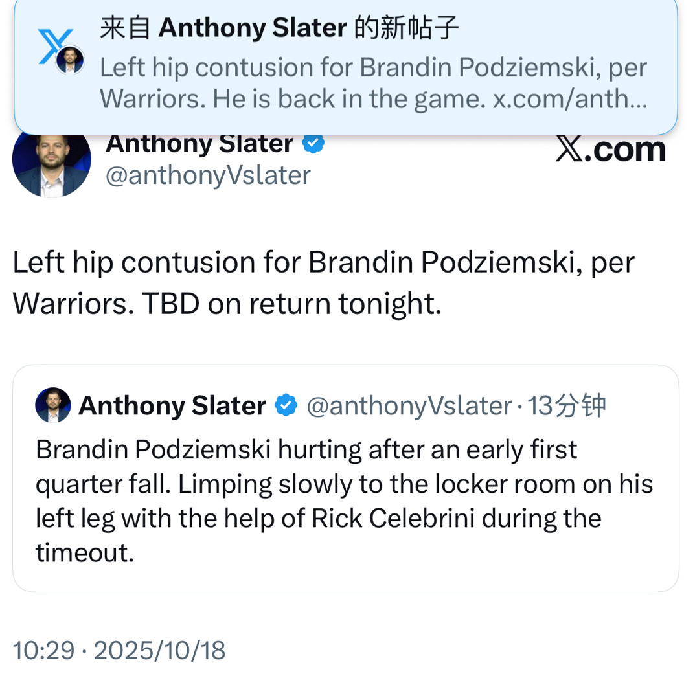The width and height of the screenshot is (695, 687).
Task: Tap small avatar inside quoted post
Action: coord(53,405)
